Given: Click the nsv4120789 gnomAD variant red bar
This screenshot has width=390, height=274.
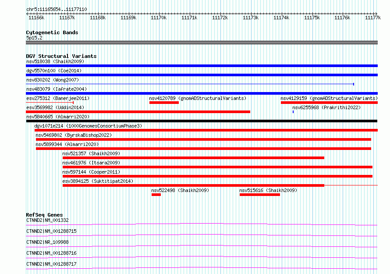Looking at the screenshot, I should click(x=164, y=103).
